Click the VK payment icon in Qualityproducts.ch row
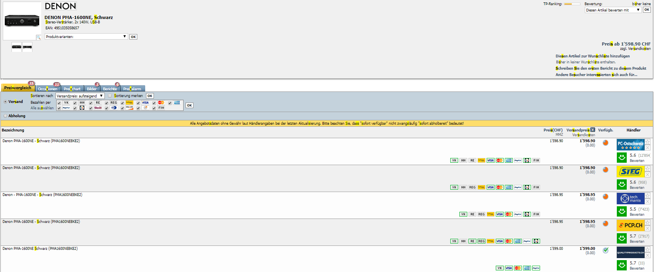Image resolution: width=656 pixels, height=272 pixels. 500,268
